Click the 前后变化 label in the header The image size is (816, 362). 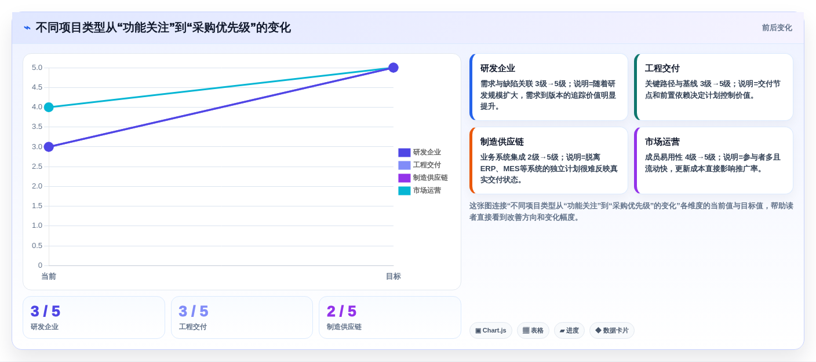(x=777, y=28)
